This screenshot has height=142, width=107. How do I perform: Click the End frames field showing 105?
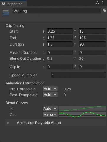pyautogui.click(x=92, y=38)
